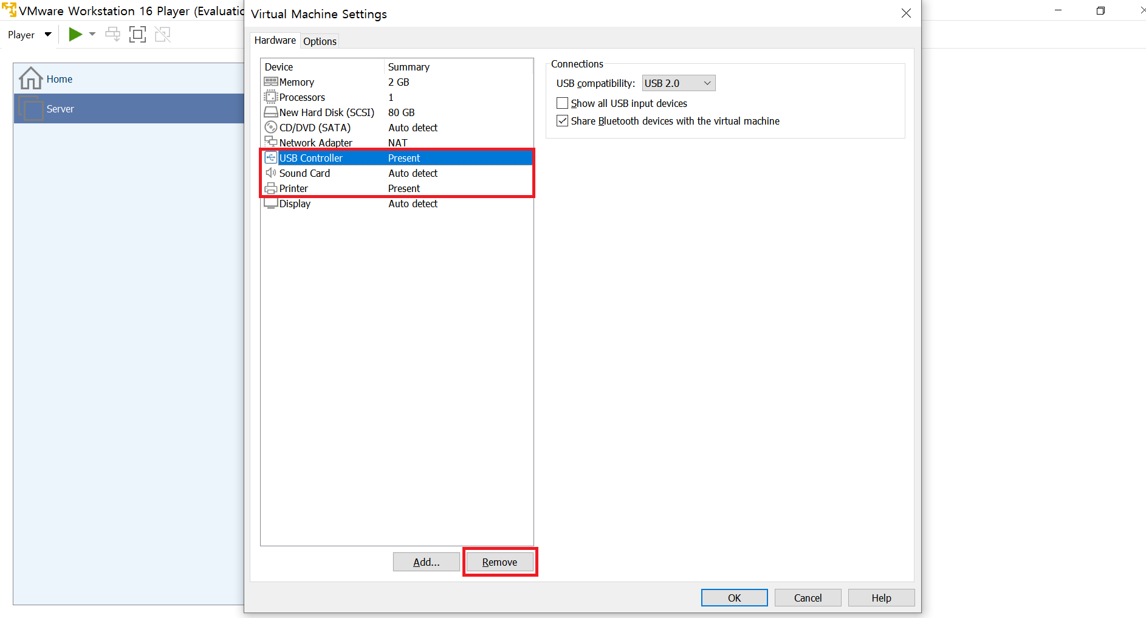This screenshot has width=1146, height=618.
Task: Restore down the VMware Player window
Action: coord(1100,10)
